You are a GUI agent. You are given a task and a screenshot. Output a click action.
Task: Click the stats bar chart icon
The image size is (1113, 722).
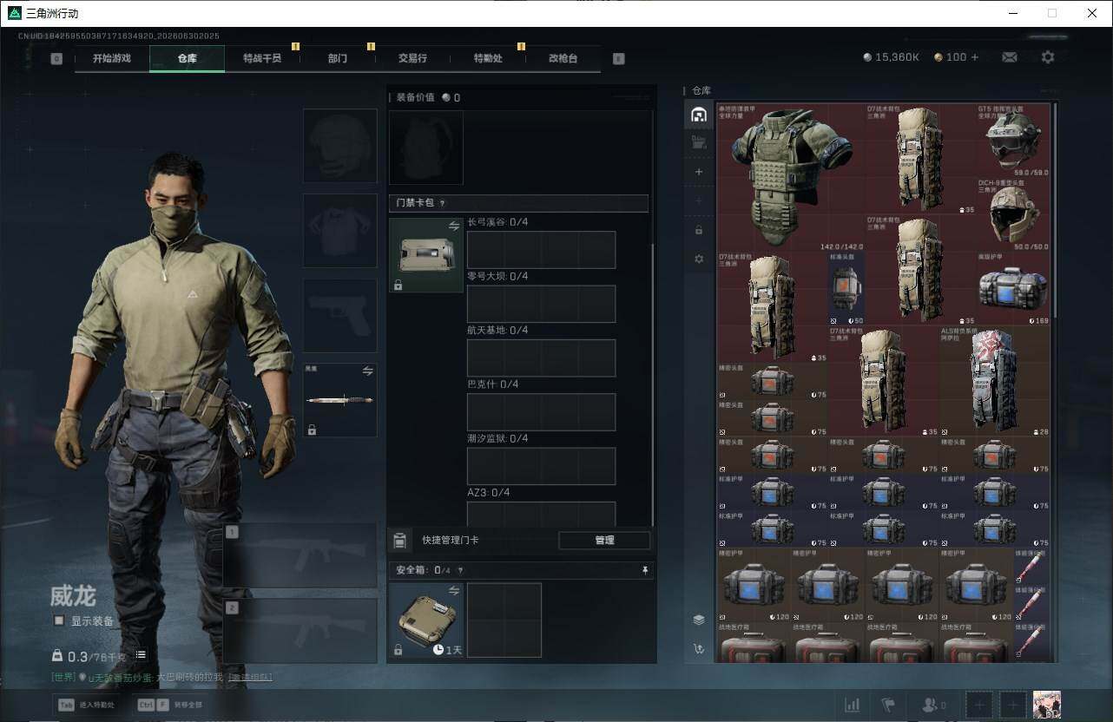coord(853,705)
